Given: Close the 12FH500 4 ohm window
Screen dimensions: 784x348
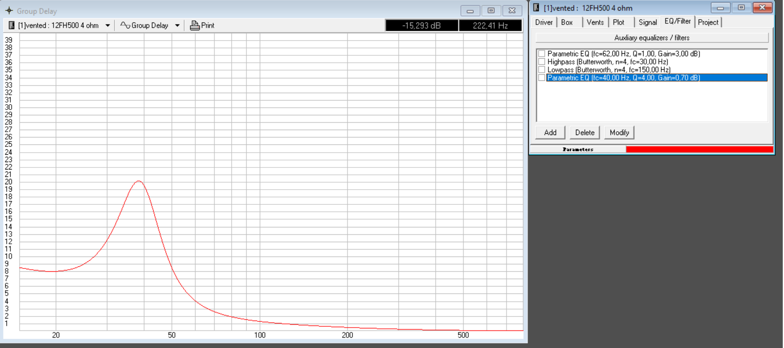Looking at the screenshot, I should [x=762, y=8].
